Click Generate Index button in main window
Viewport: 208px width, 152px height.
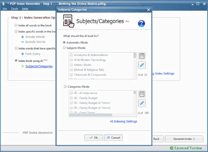[184, 139]
